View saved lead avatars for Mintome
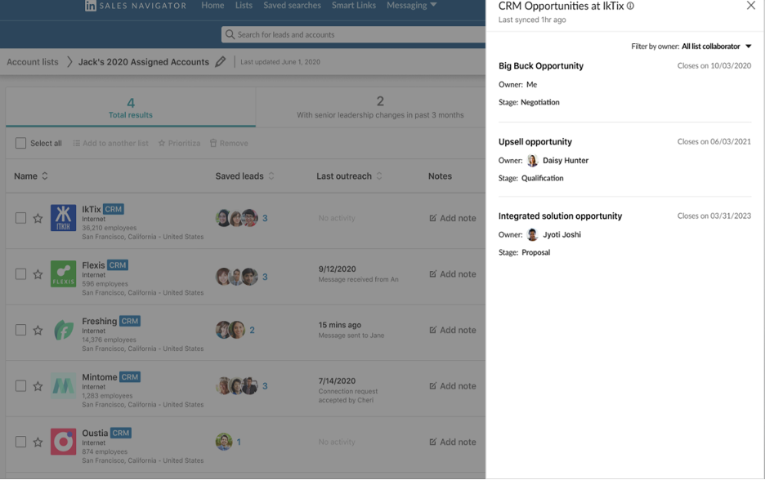Viewport: 765px width, 480px height. click(237, 386)
